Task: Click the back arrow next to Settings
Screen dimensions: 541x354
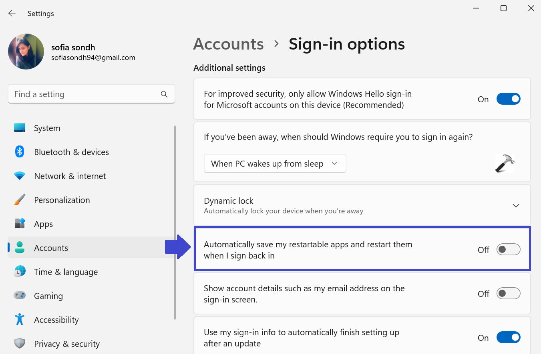Action: coord(12,13)
